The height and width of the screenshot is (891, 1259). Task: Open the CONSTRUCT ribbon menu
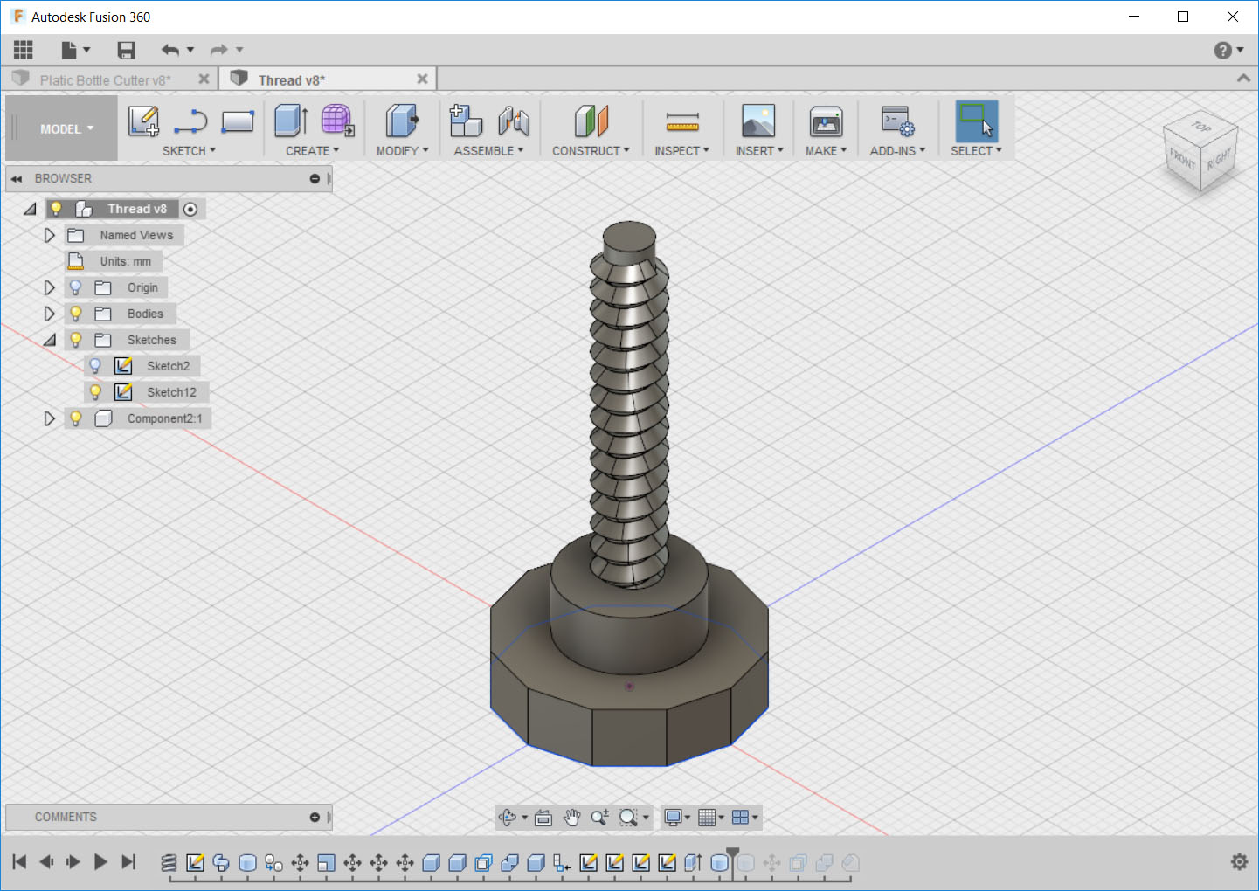point(591,150)
